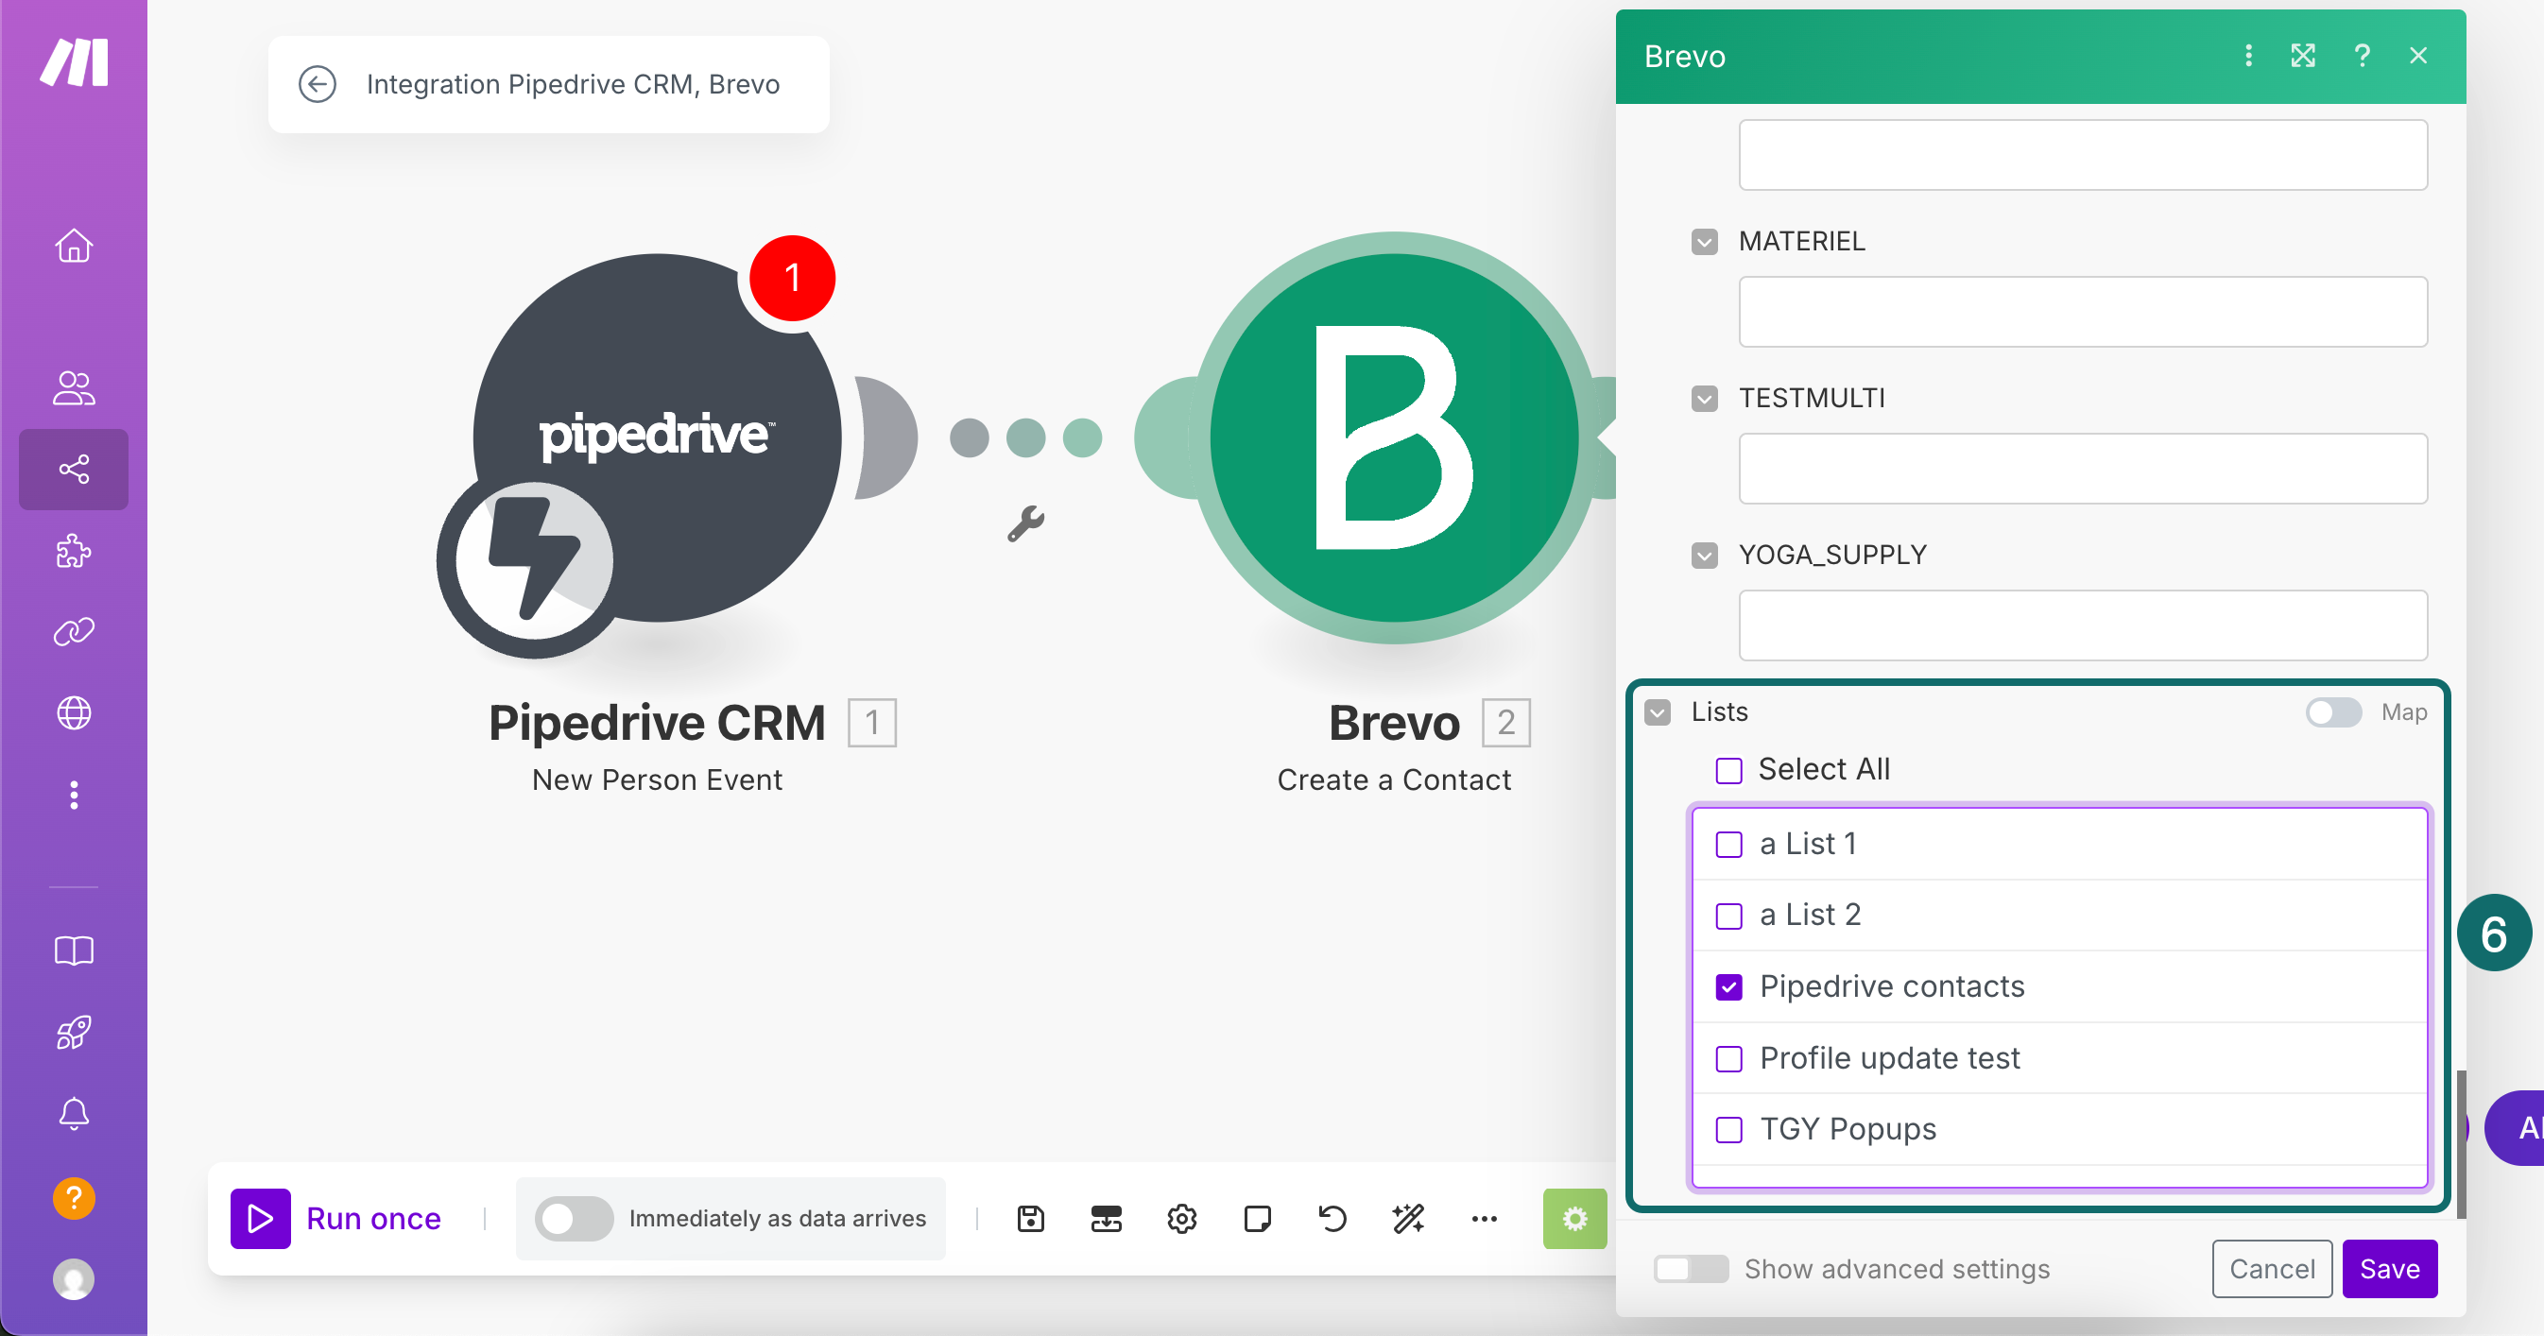Collapse the TESTMULTI field chevron

pos(1704,399)
